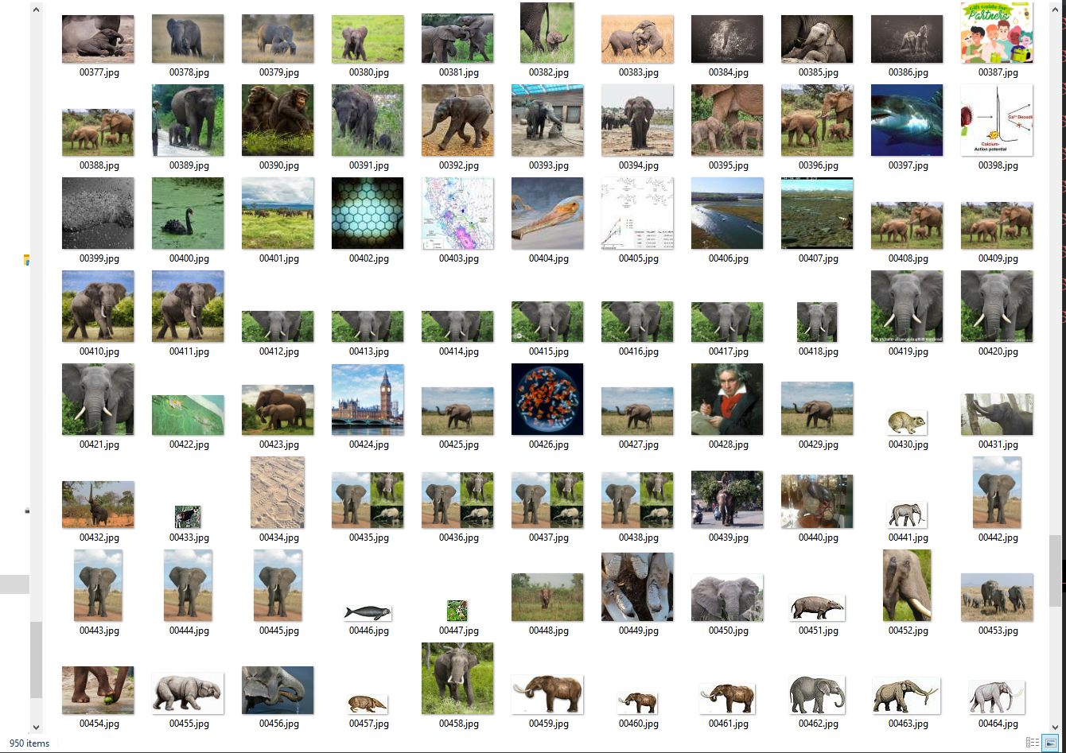Select the rodent illustration thumbnail 00430.jpg

[x=907, y=422]
